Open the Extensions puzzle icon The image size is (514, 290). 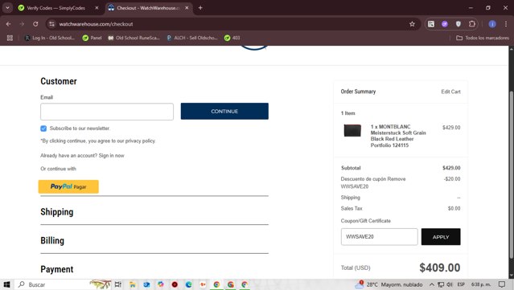click(x=471, y=24)
